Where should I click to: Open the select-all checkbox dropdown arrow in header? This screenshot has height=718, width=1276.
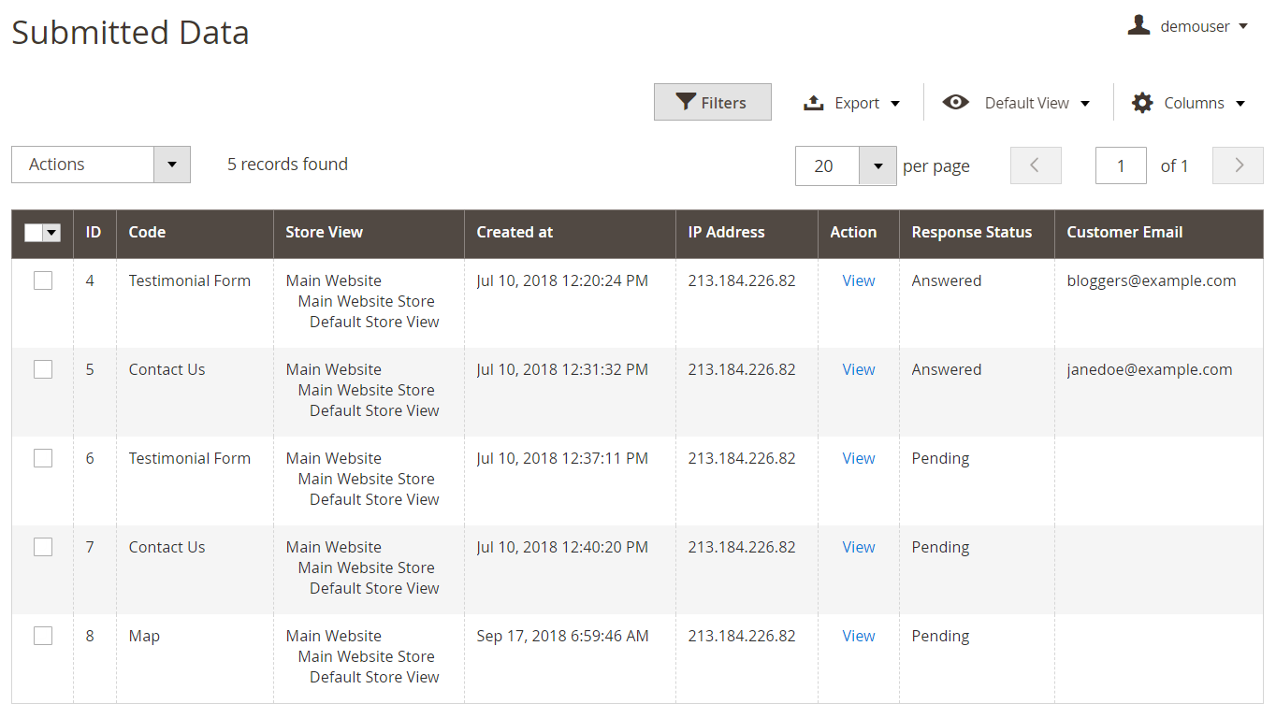pos(51,233)
